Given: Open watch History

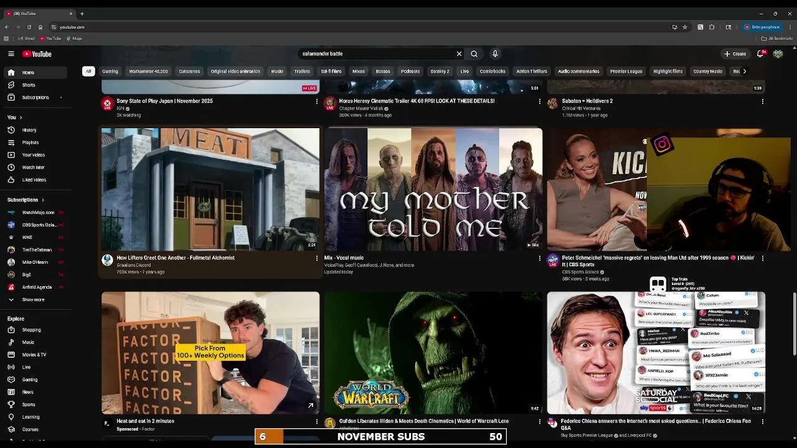Looking at the screenshot, I should coord(34,130).
